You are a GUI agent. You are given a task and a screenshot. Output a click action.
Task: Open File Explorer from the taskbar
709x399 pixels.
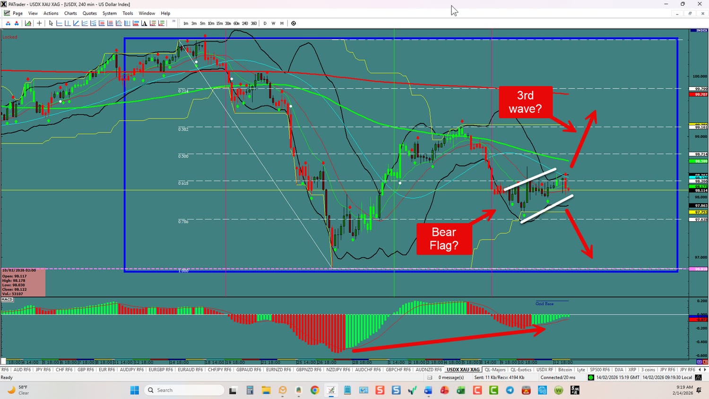tap(266, 390)
